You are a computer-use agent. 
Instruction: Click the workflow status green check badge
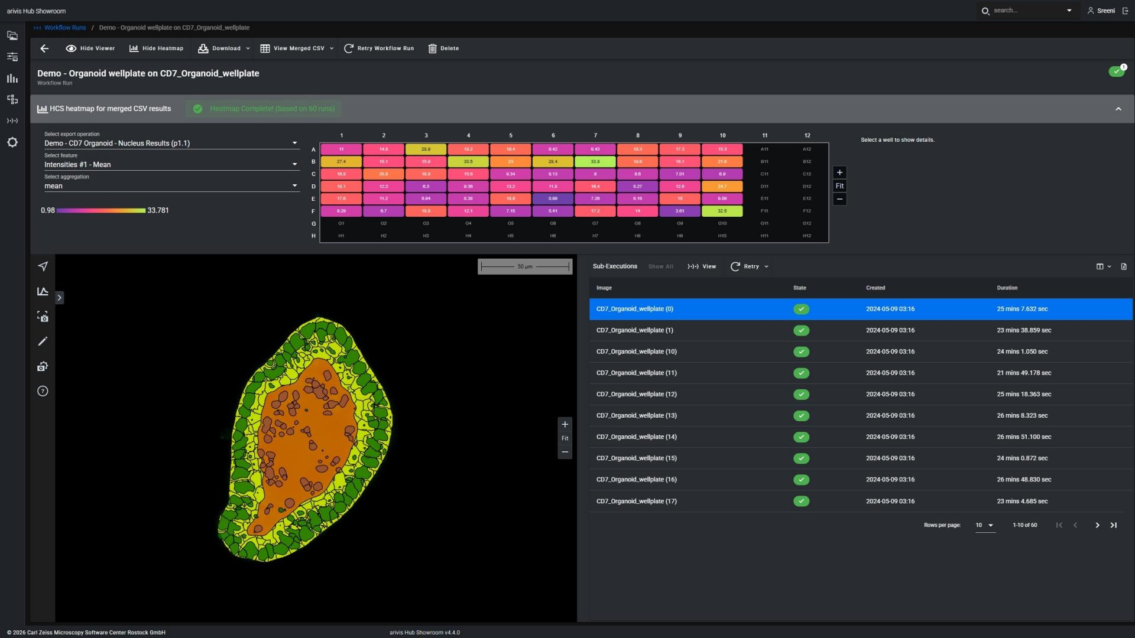1117,71
